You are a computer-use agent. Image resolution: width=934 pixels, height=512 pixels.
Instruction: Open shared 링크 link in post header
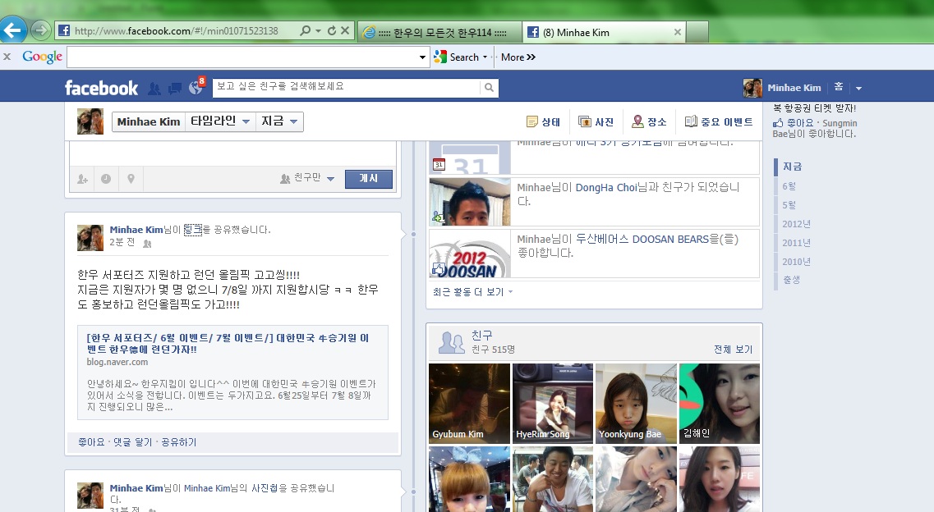click(193, 230)
